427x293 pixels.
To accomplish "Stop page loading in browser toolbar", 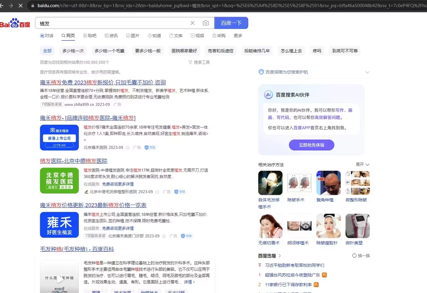I will pos(20,6).
